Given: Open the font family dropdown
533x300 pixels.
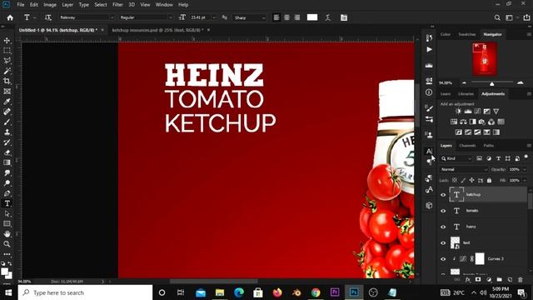Looking at the screenshot, I should 112,17.
